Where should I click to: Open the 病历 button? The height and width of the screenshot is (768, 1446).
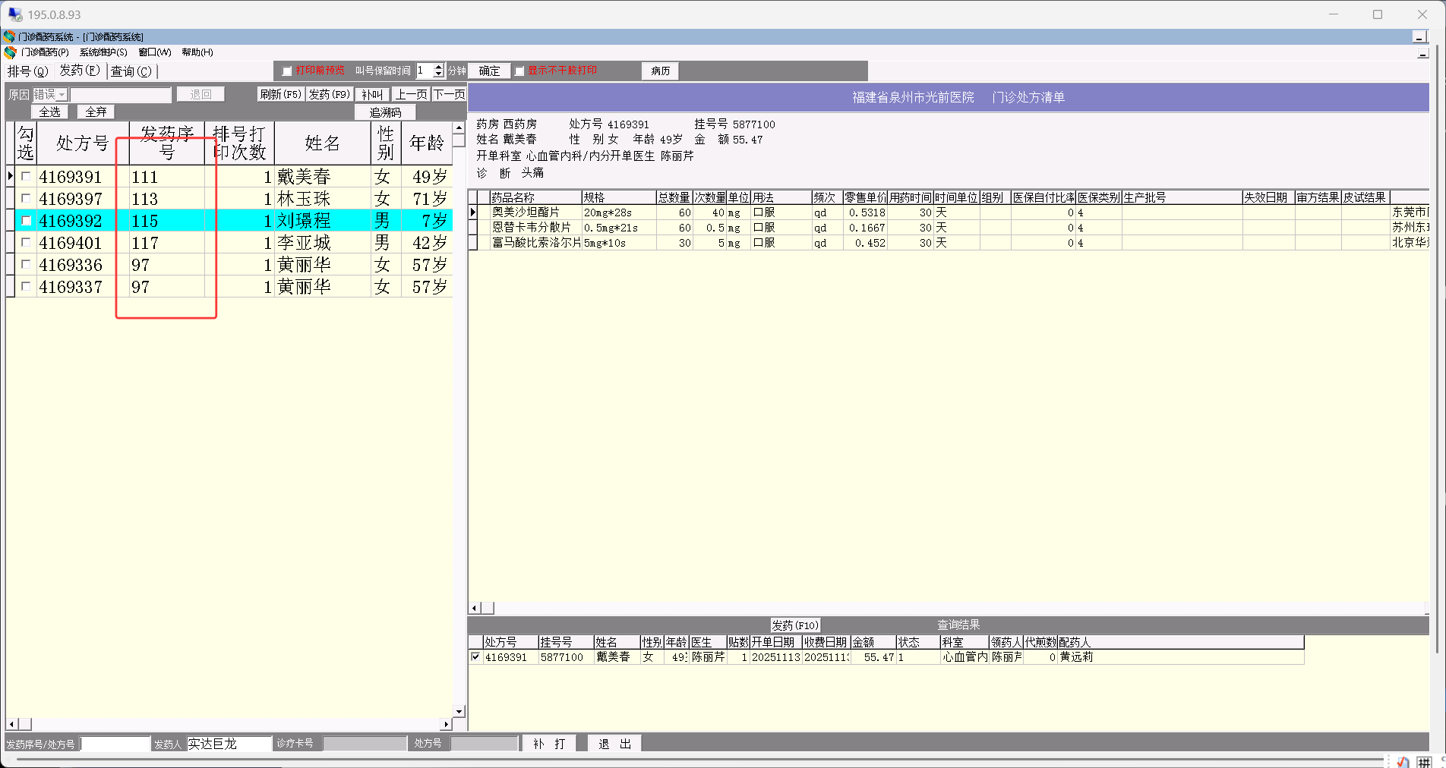[661, 71]
